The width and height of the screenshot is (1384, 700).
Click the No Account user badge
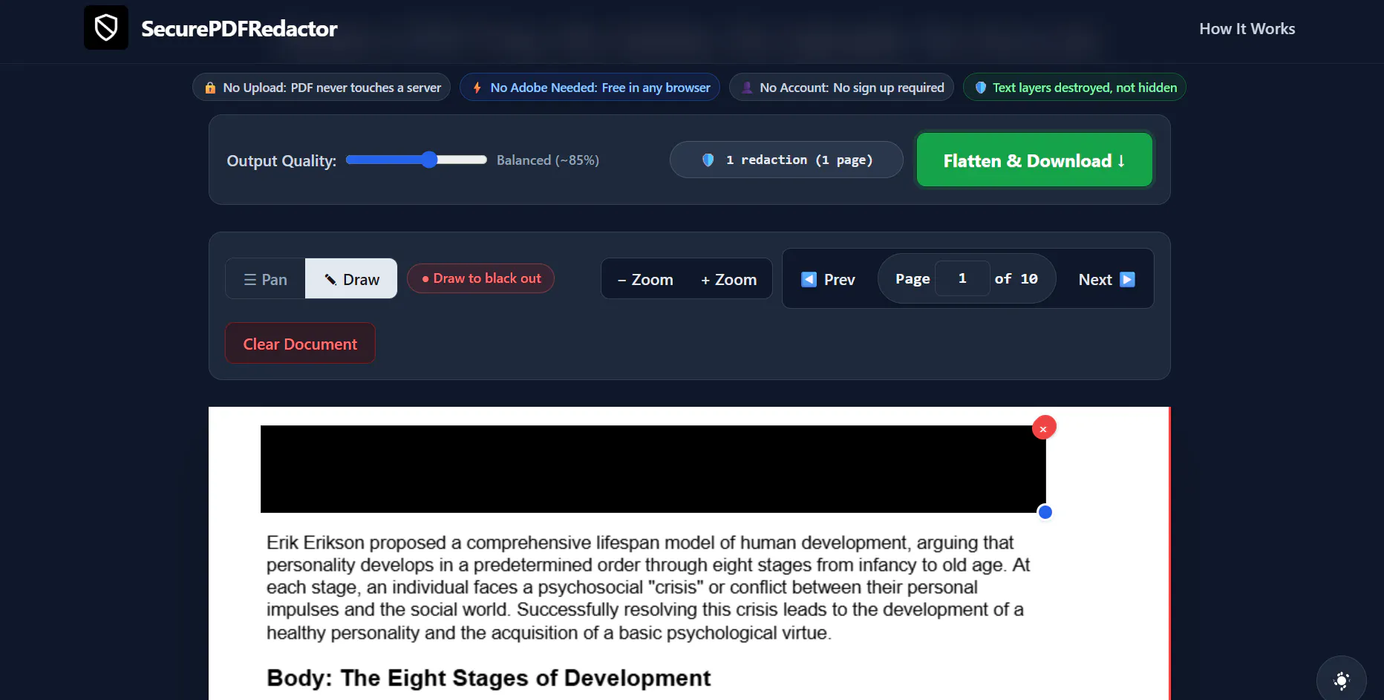[841, 88]
